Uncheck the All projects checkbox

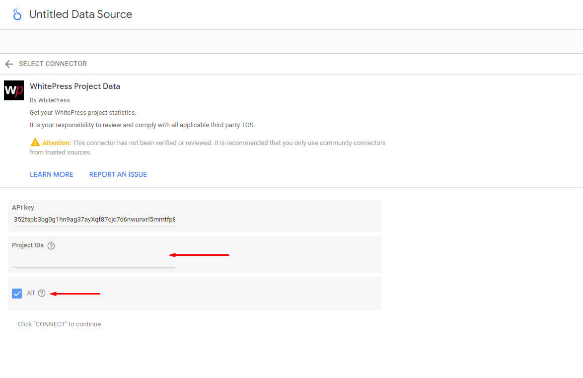click(17, 294)
